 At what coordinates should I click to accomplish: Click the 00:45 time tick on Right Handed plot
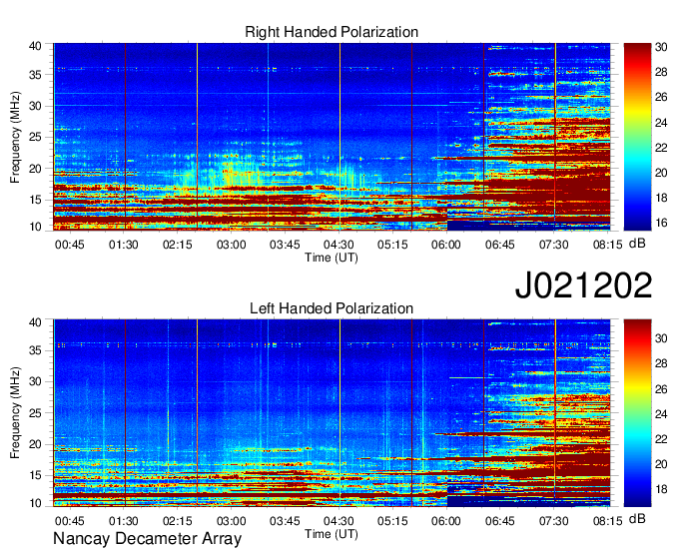click(x=69, y=245)
